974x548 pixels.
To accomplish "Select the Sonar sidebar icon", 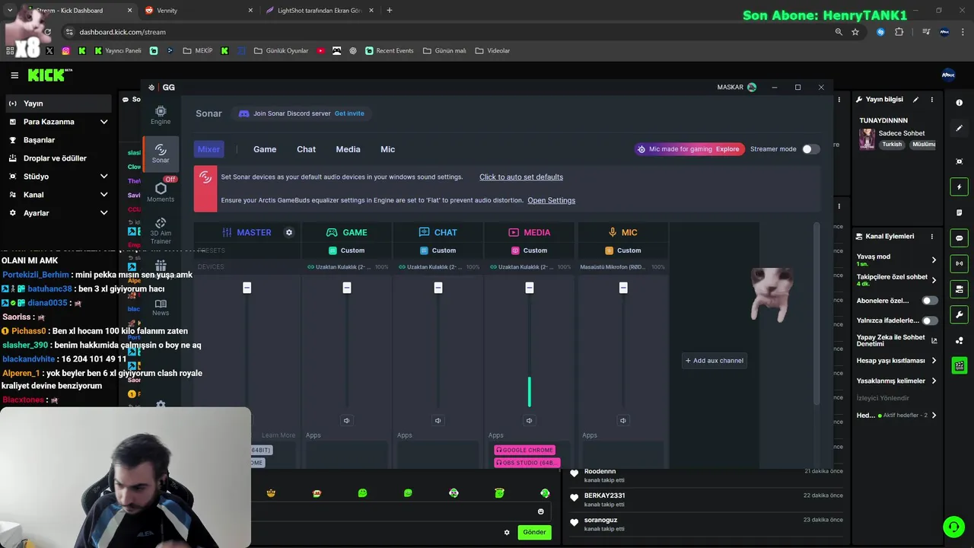I will [x=161, y=154].
